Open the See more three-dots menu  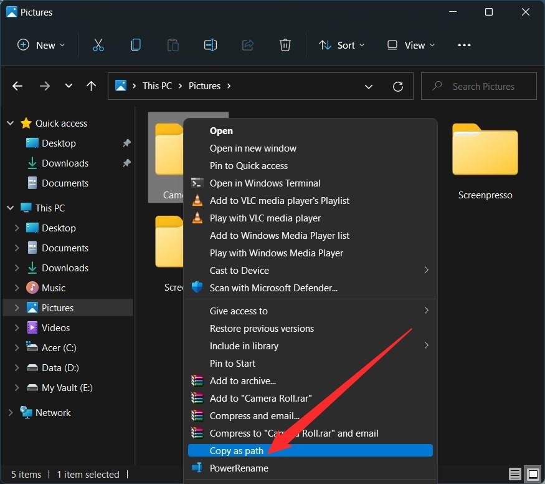(464, 45)
